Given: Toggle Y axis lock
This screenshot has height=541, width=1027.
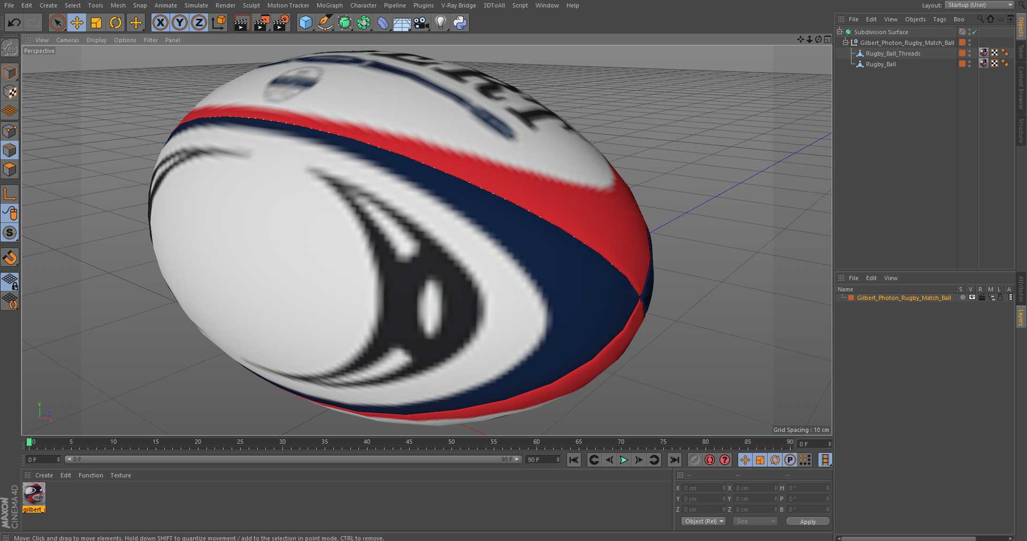Looking at the screenshot, I should (180, 22).
